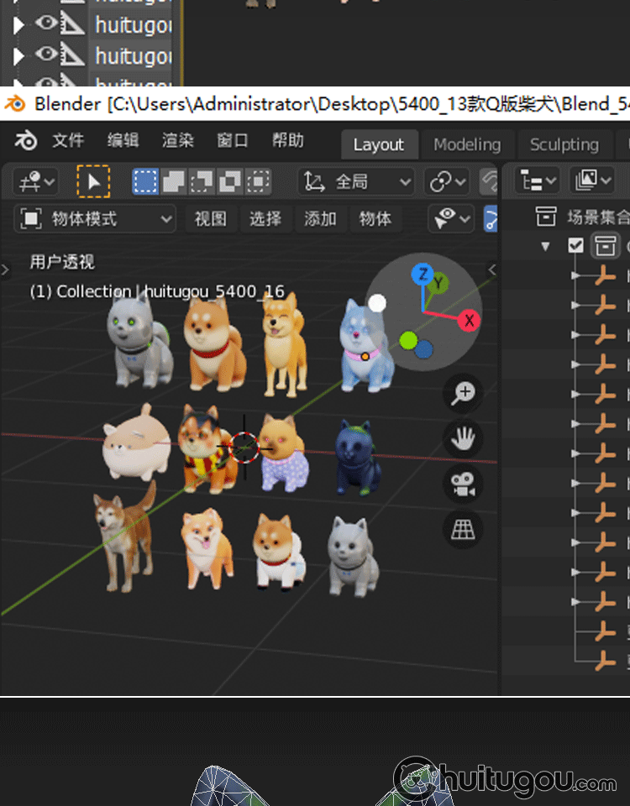Click the 添加 button in the viewport header
Screen dimensions: 630x806
(320, 219)
